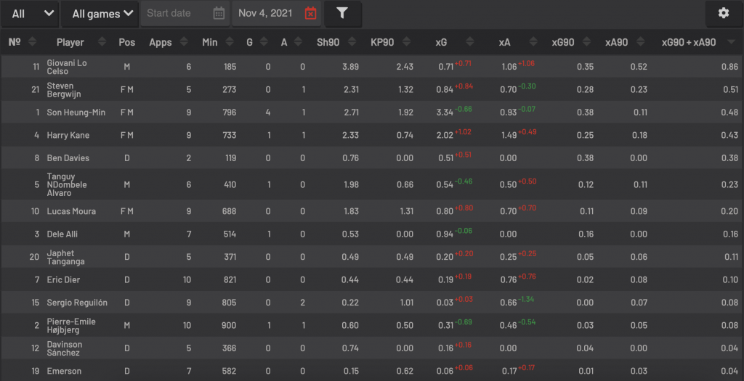
Task: Open the filter funnel button
Action: pos(343,14)
